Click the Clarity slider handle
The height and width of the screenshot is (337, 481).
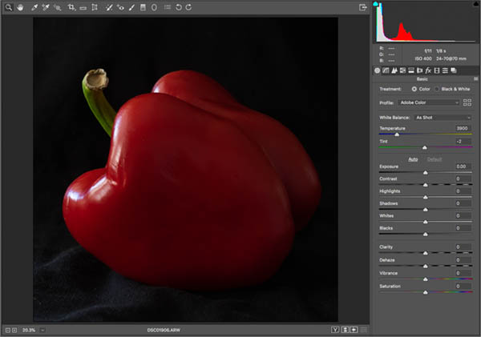pos(426,253)
